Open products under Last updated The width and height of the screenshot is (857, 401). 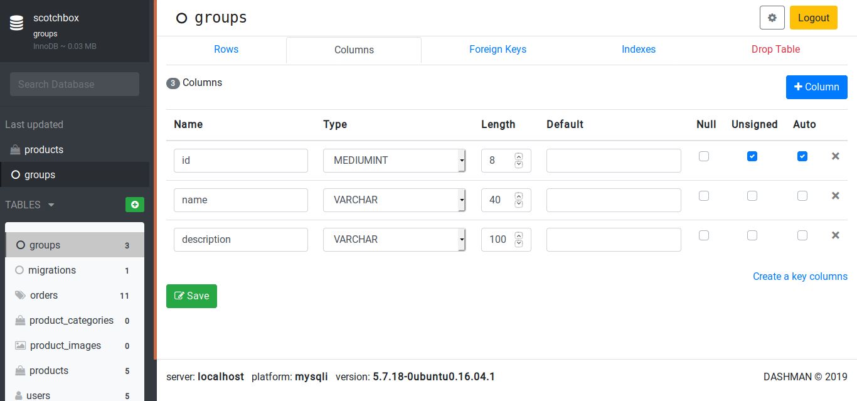pos(75,149)
